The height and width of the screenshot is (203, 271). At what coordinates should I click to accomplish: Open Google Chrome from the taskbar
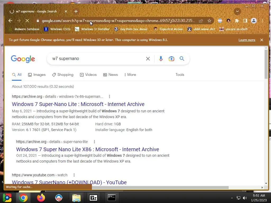23,198
